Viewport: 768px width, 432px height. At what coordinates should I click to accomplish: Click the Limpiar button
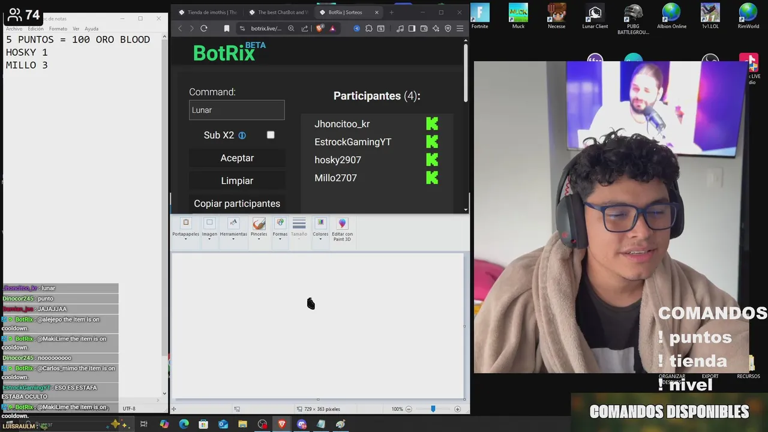237,181
